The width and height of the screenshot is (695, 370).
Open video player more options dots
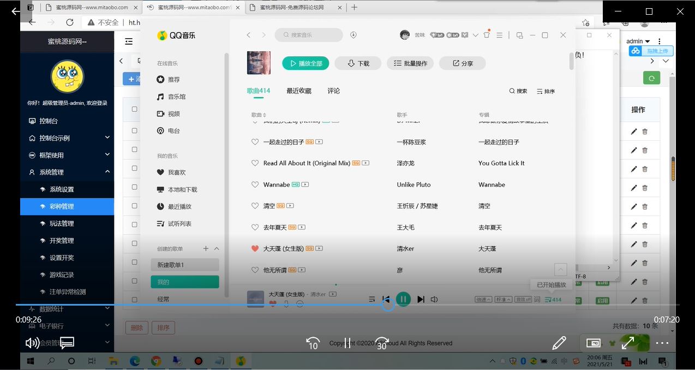662,343
